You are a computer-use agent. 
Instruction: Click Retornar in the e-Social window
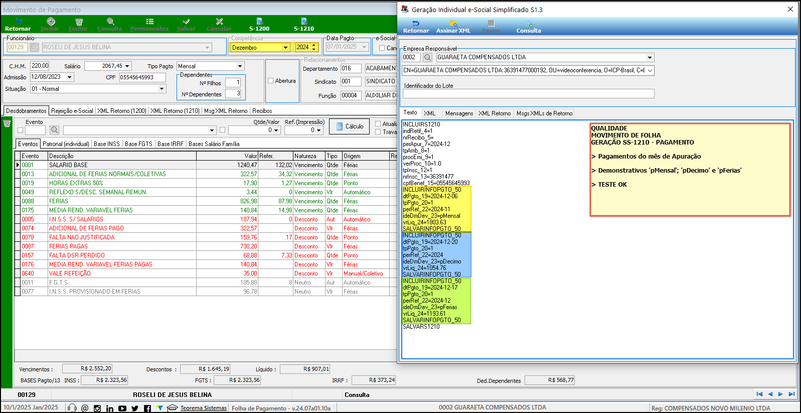click(x=416, y=27)
